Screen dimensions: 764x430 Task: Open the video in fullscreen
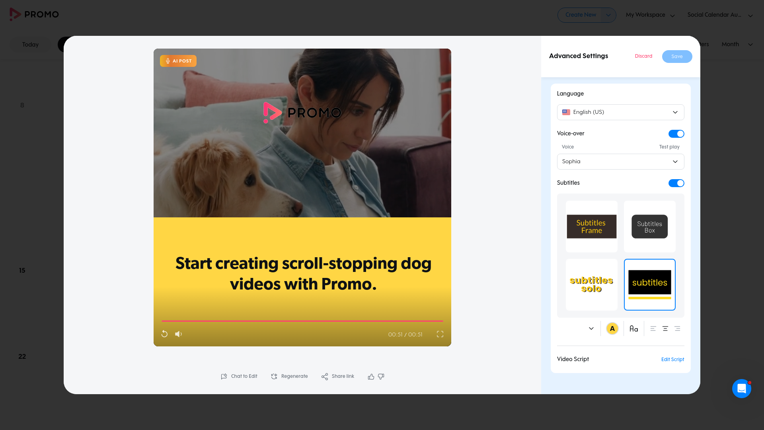(440, 334)
